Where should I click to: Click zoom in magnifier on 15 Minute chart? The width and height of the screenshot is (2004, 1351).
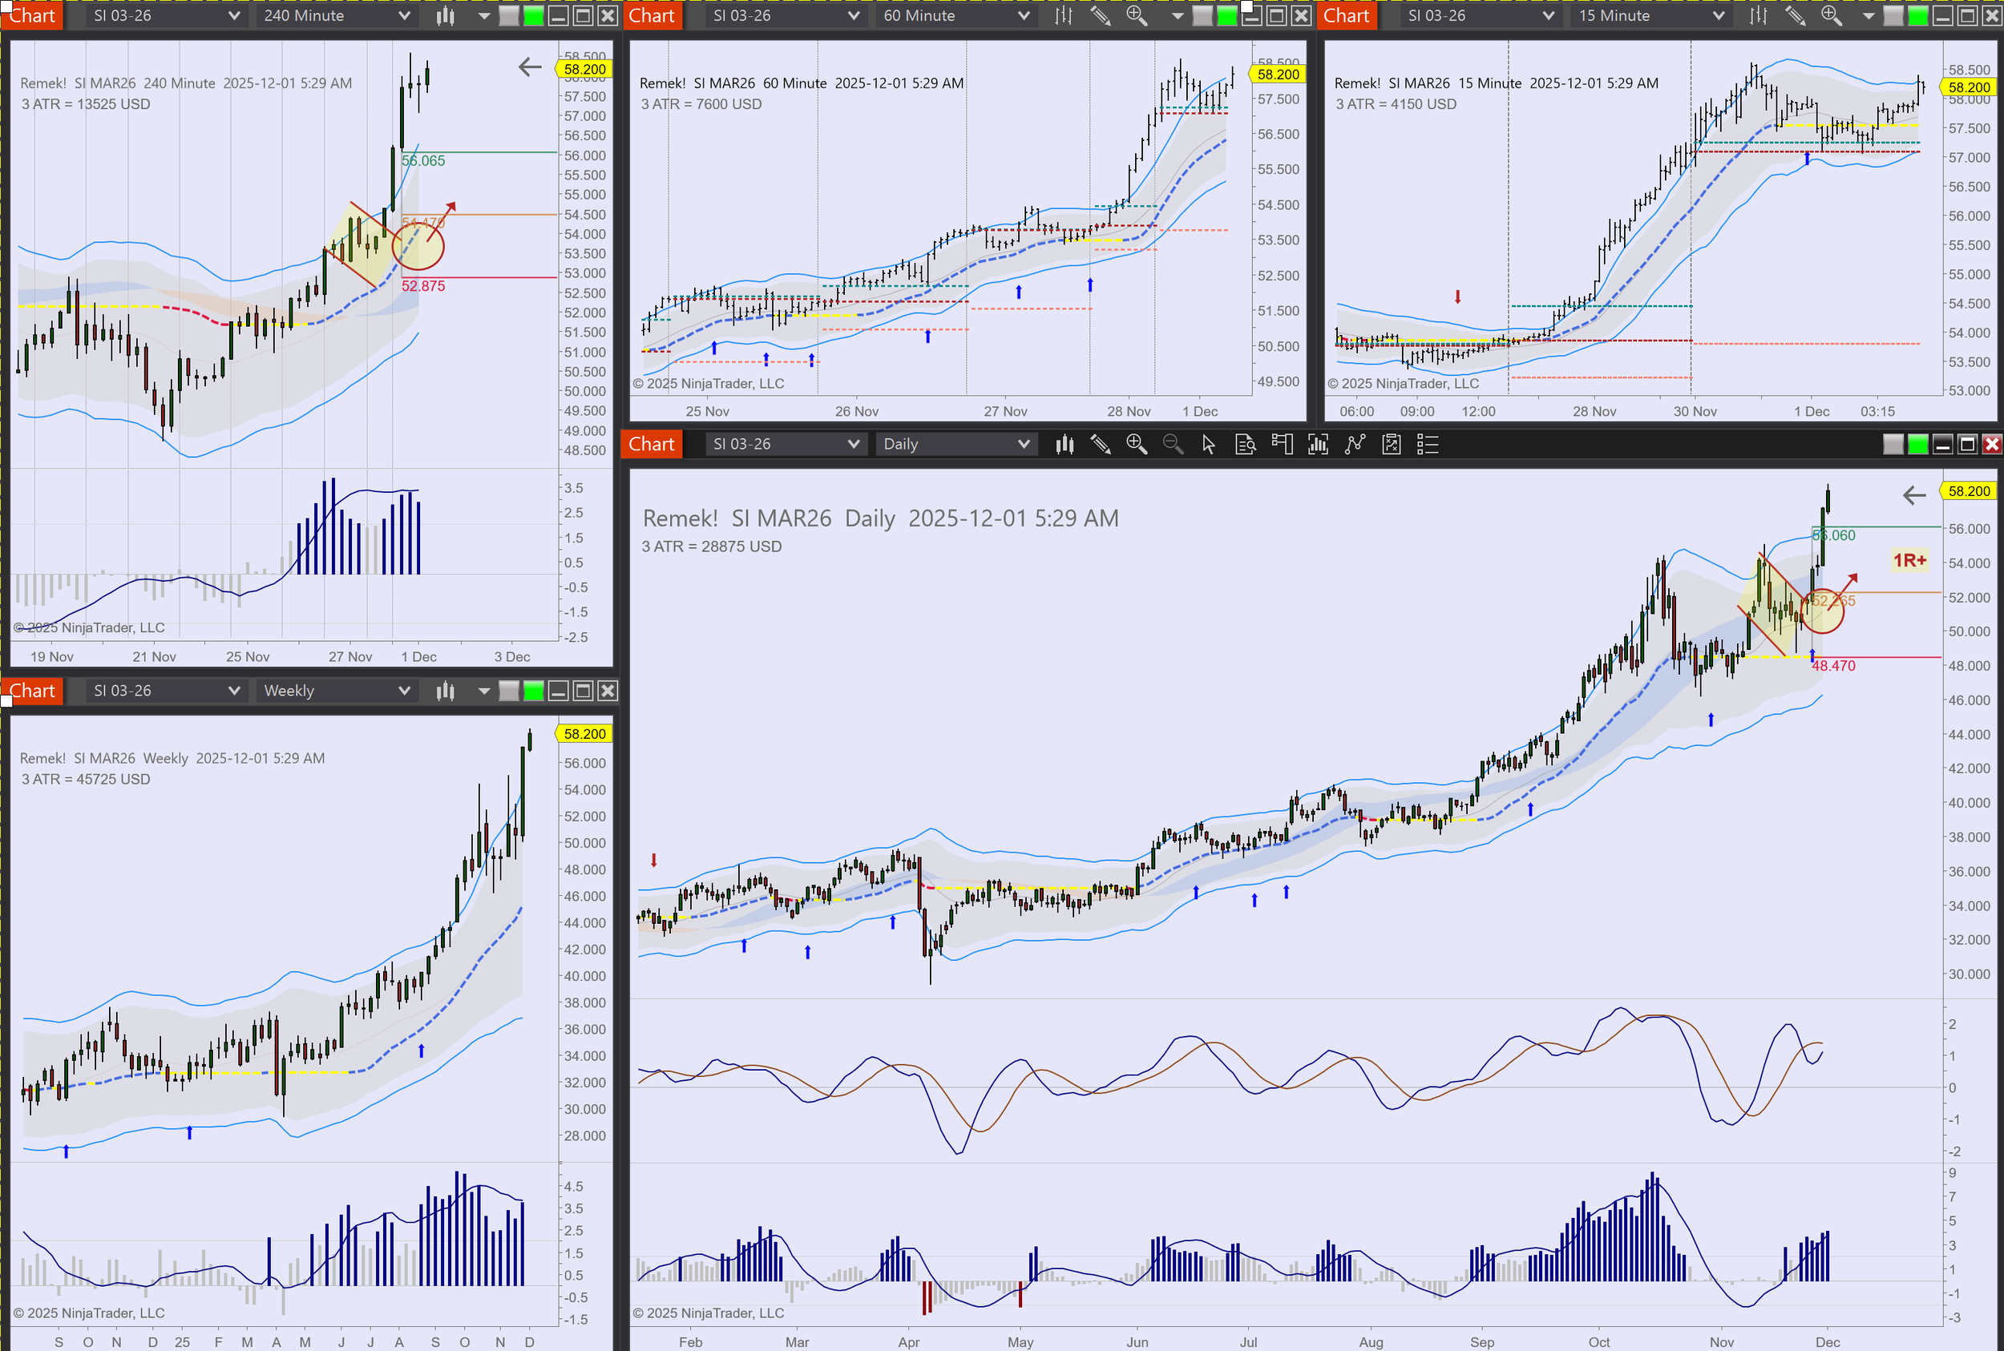1831,15
